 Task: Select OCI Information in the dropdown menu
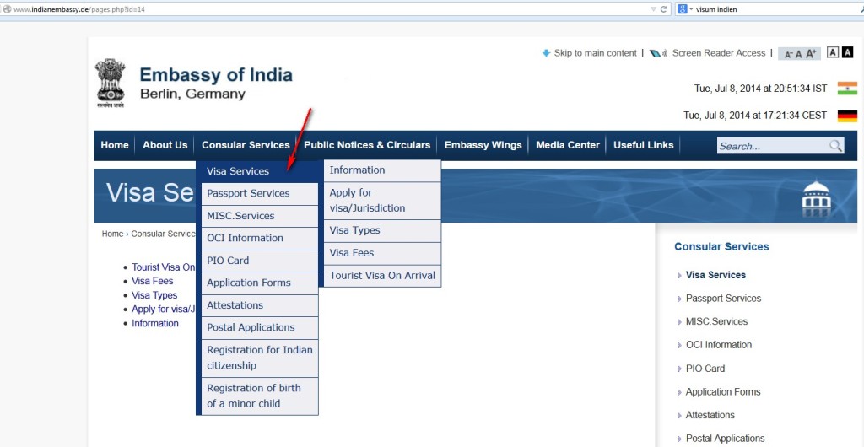click(260, 239)
